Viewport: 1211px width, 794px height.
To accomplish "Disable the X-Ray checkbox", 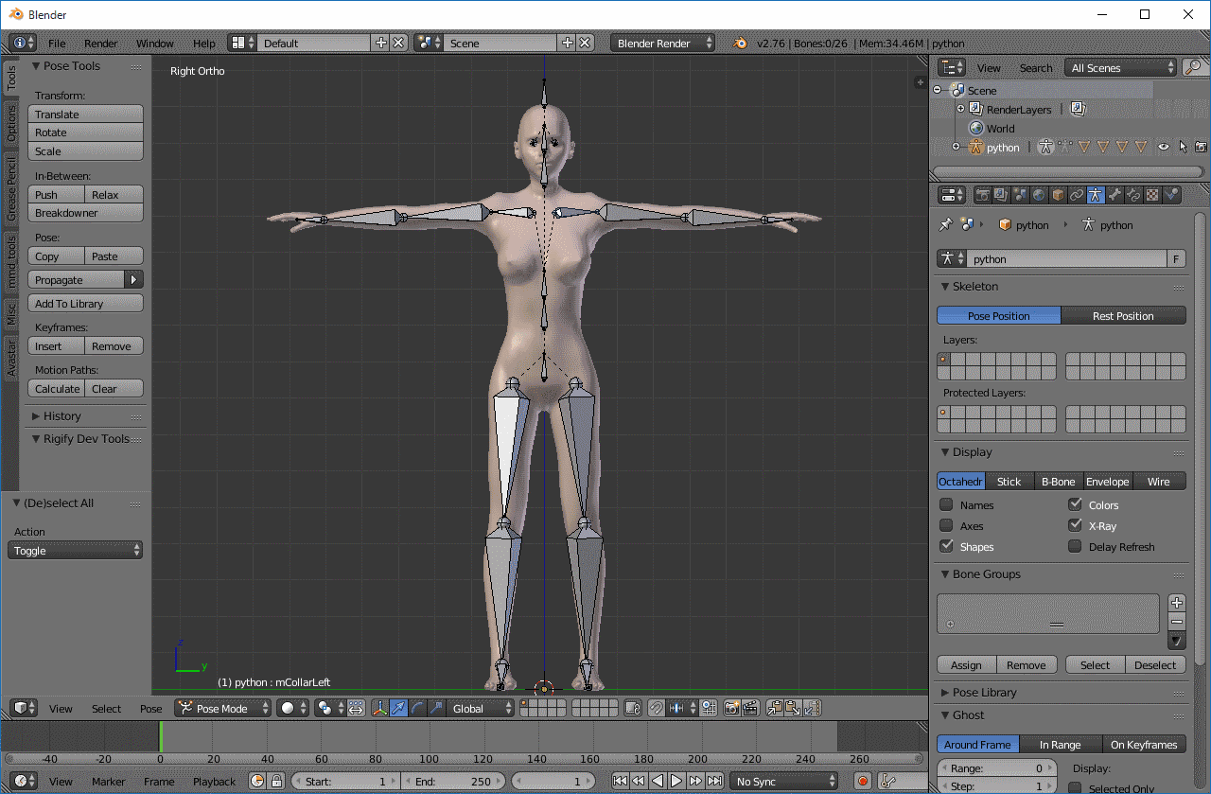I will [x=1075, y=526].
